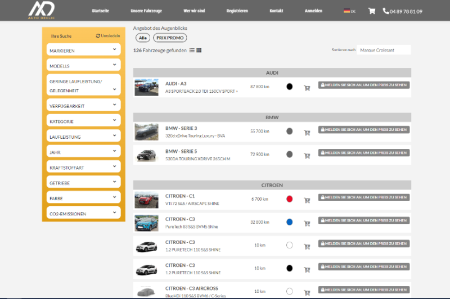Switch to list view layout

coord(192,51)
